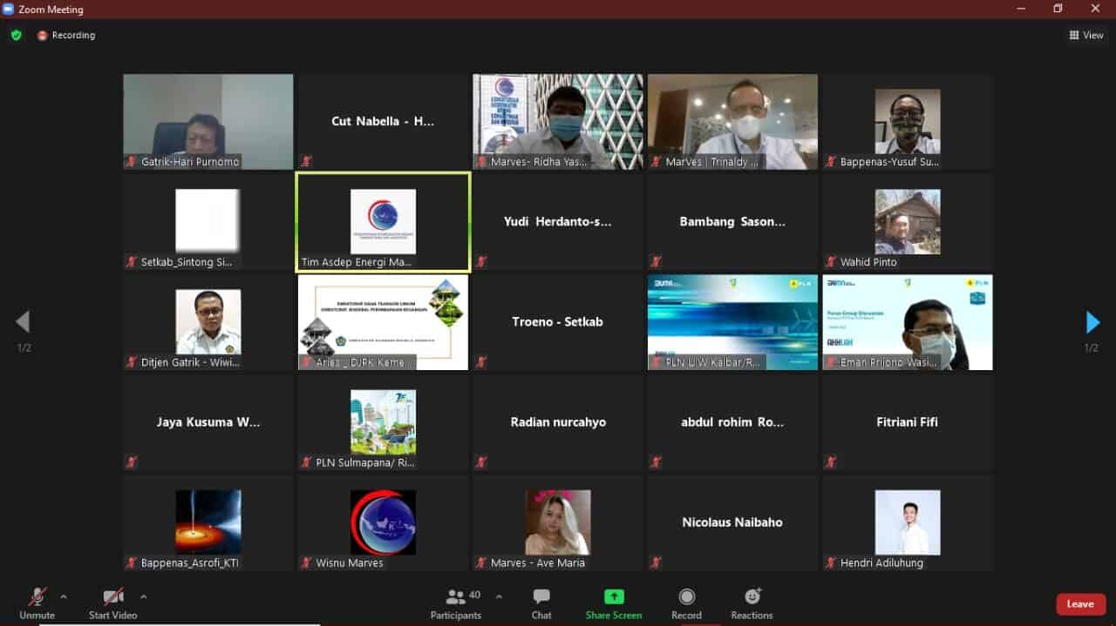The height and width of the screenshot is (626, 1116).
Task: Select the Cut Nabella participant tile
Action: [383, 122]
